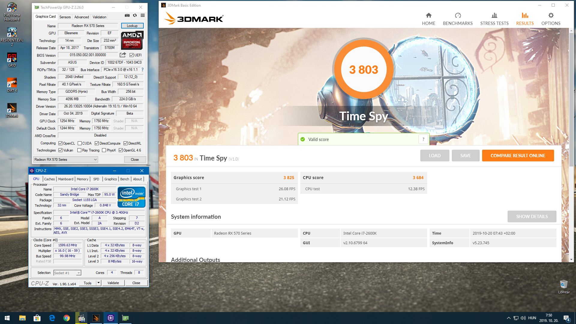Click the GPU-Z refresh icon
The image size is (576, 324).
[135, 15]
